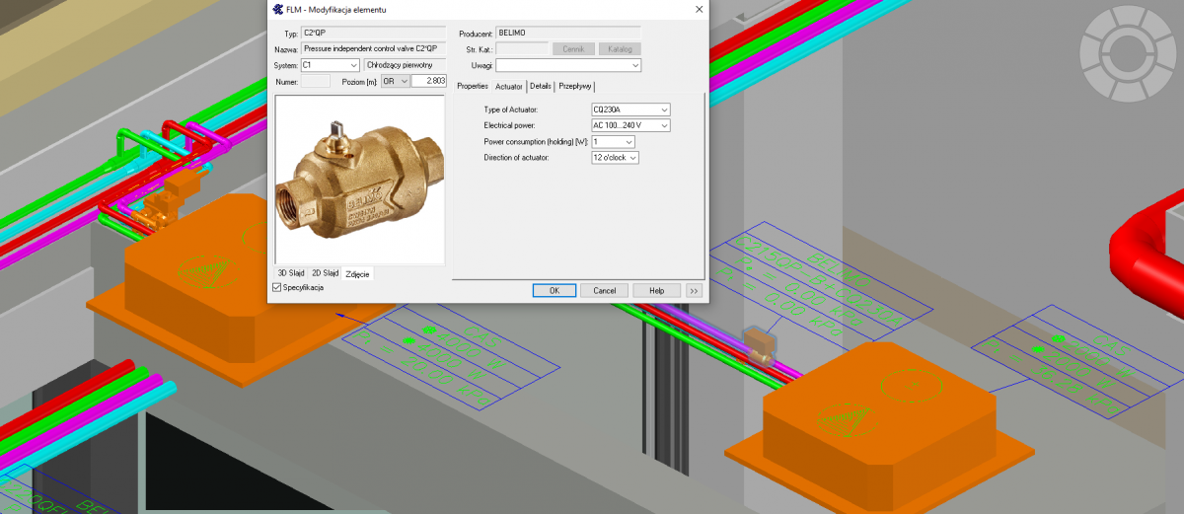Open the Przepływy tab

pos(575,87)
